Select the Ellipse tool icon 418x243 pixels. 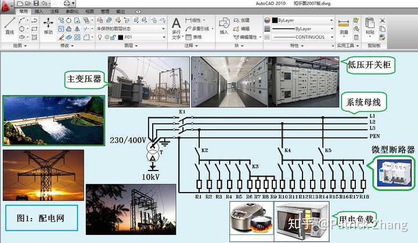22,37
